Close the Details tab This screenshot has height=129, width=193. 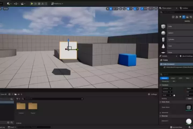coord(176,56)
